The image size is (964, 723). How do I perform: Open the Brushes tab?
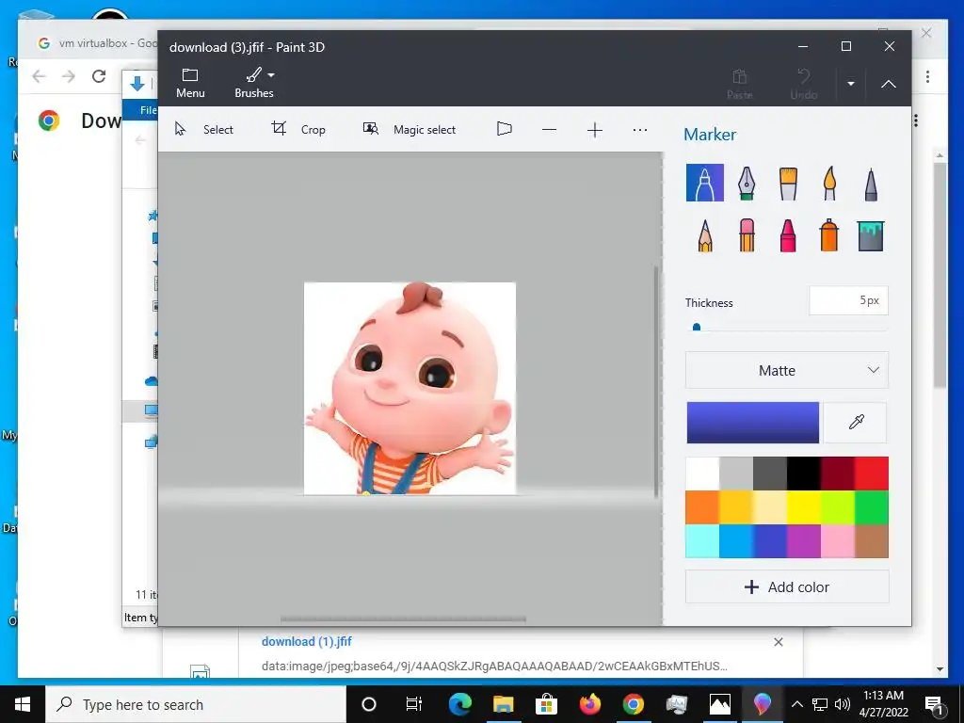point(254,83)
